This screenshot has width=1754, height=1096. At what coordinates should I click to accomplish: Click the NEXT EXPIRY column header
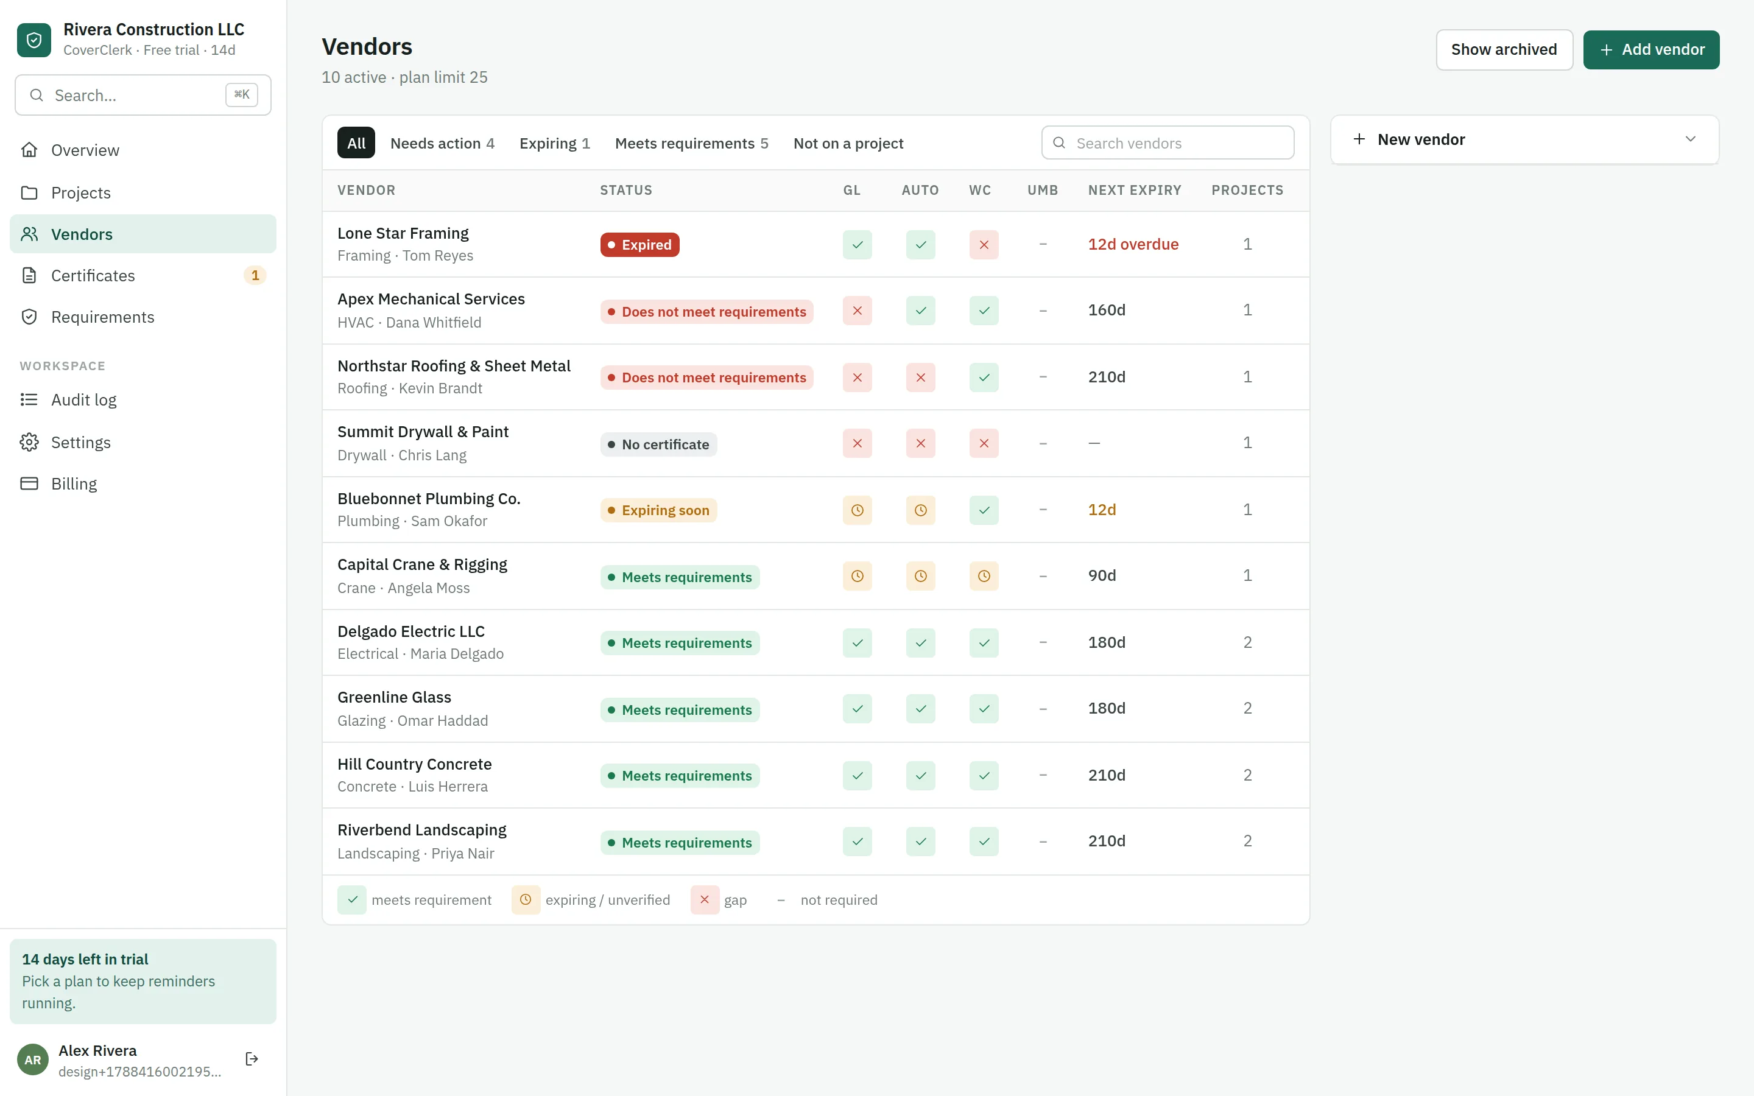(1134, 190)
